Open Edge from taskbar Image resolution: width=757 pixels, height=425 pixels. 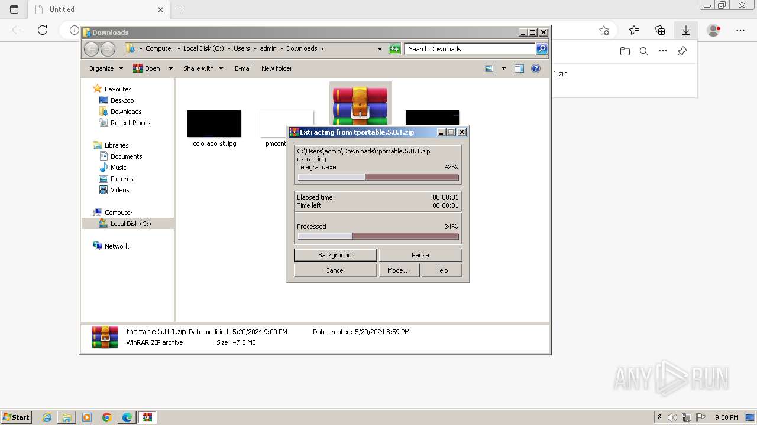pyautogui.click(x=127, y=417)
